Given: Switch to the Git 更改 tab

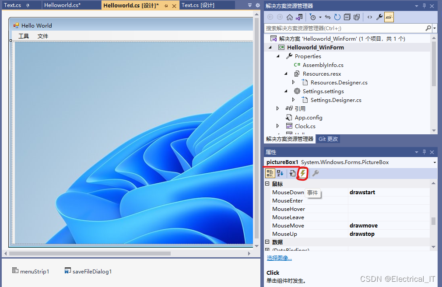Looking at the screenshot, I should pyautogui.click(x=328, y=139).
